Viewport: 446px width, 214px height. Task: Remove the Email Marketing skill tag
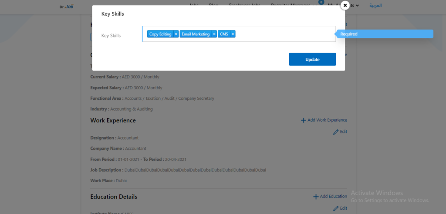(x=214, y=34)
